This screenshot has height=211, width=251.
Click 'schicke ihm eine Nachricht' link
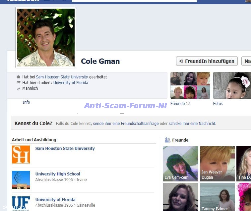(192, 123)
